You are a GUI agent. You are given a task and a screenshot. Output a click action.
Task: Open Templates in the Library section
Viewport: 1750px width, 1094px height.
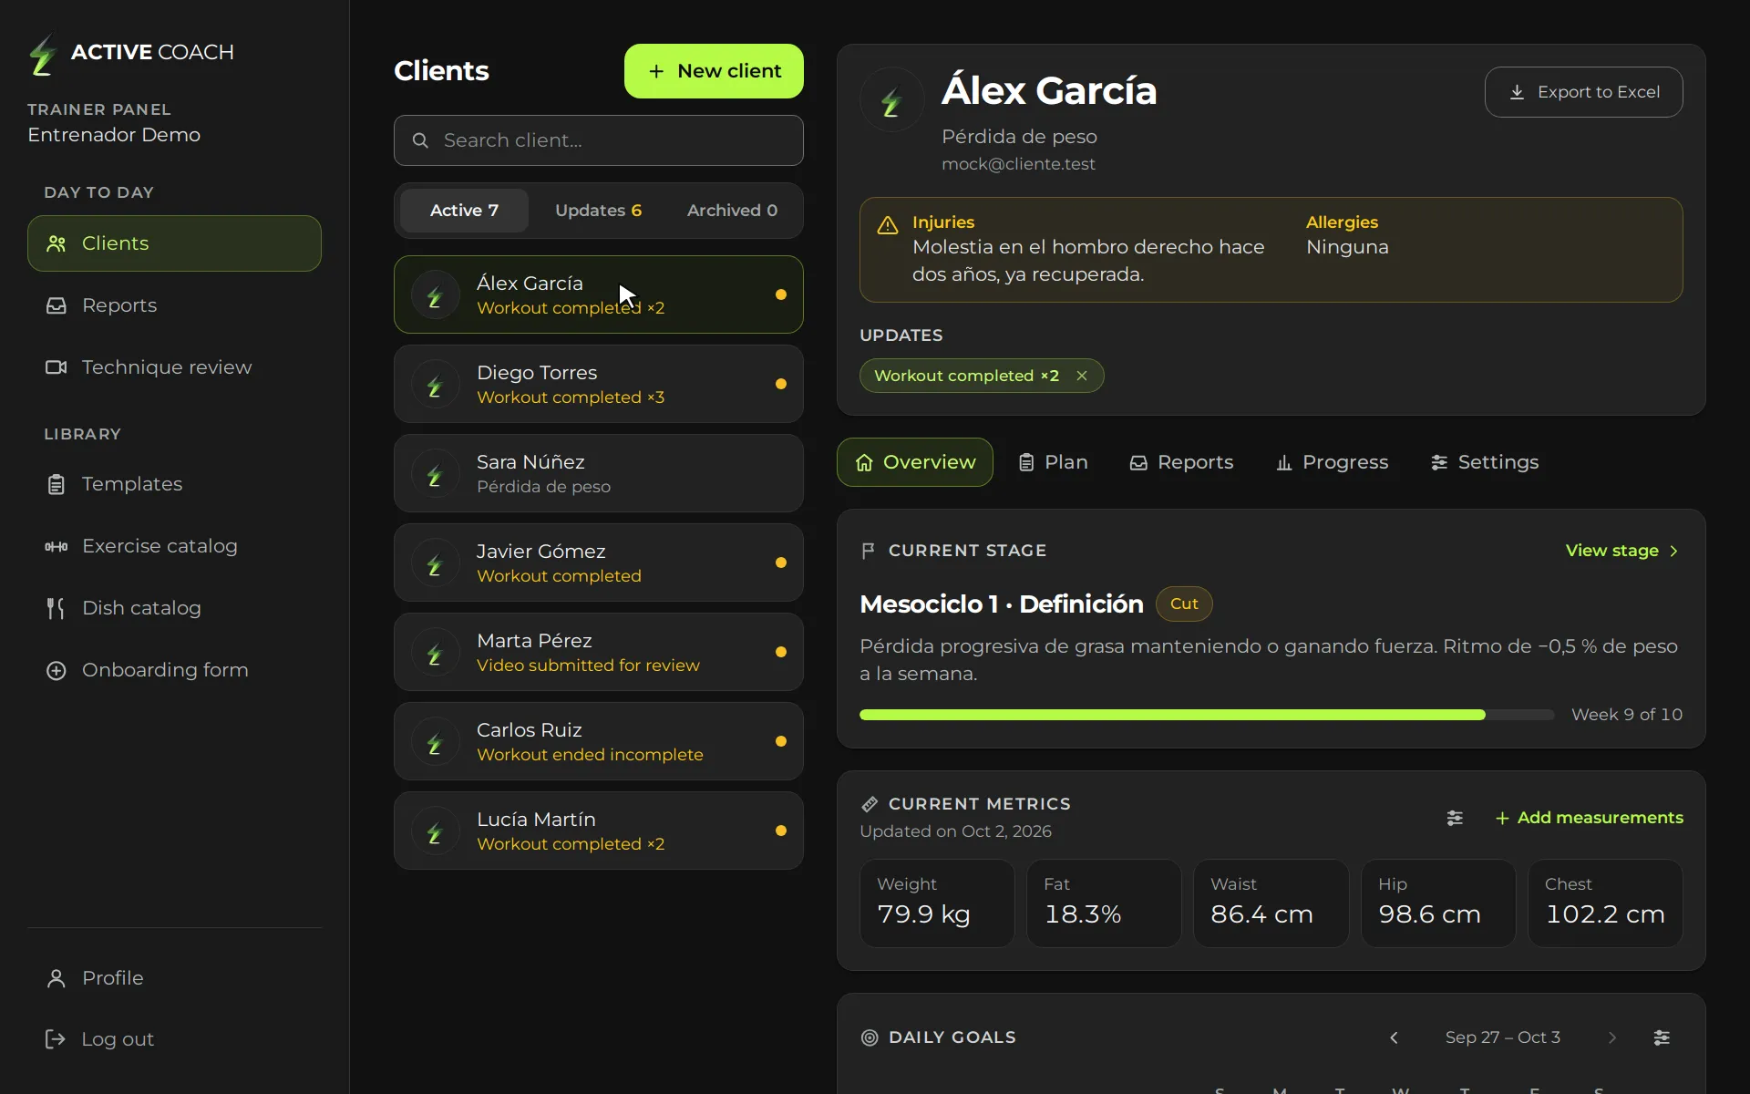tap(174, 484)
